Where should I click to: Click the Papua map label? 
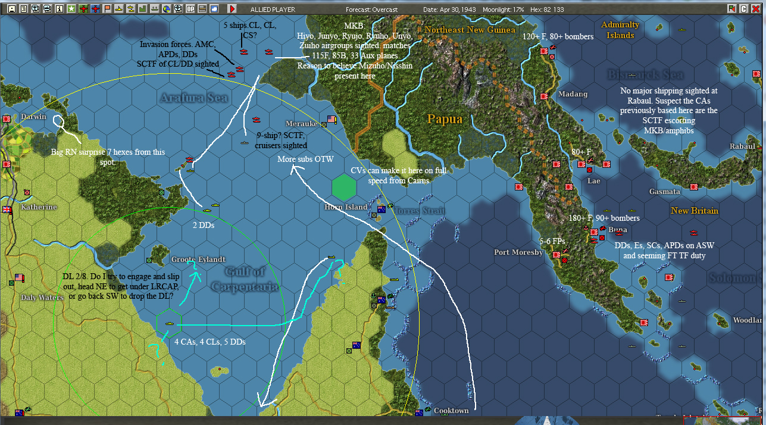pyautogui.click(x=445, y=119)
